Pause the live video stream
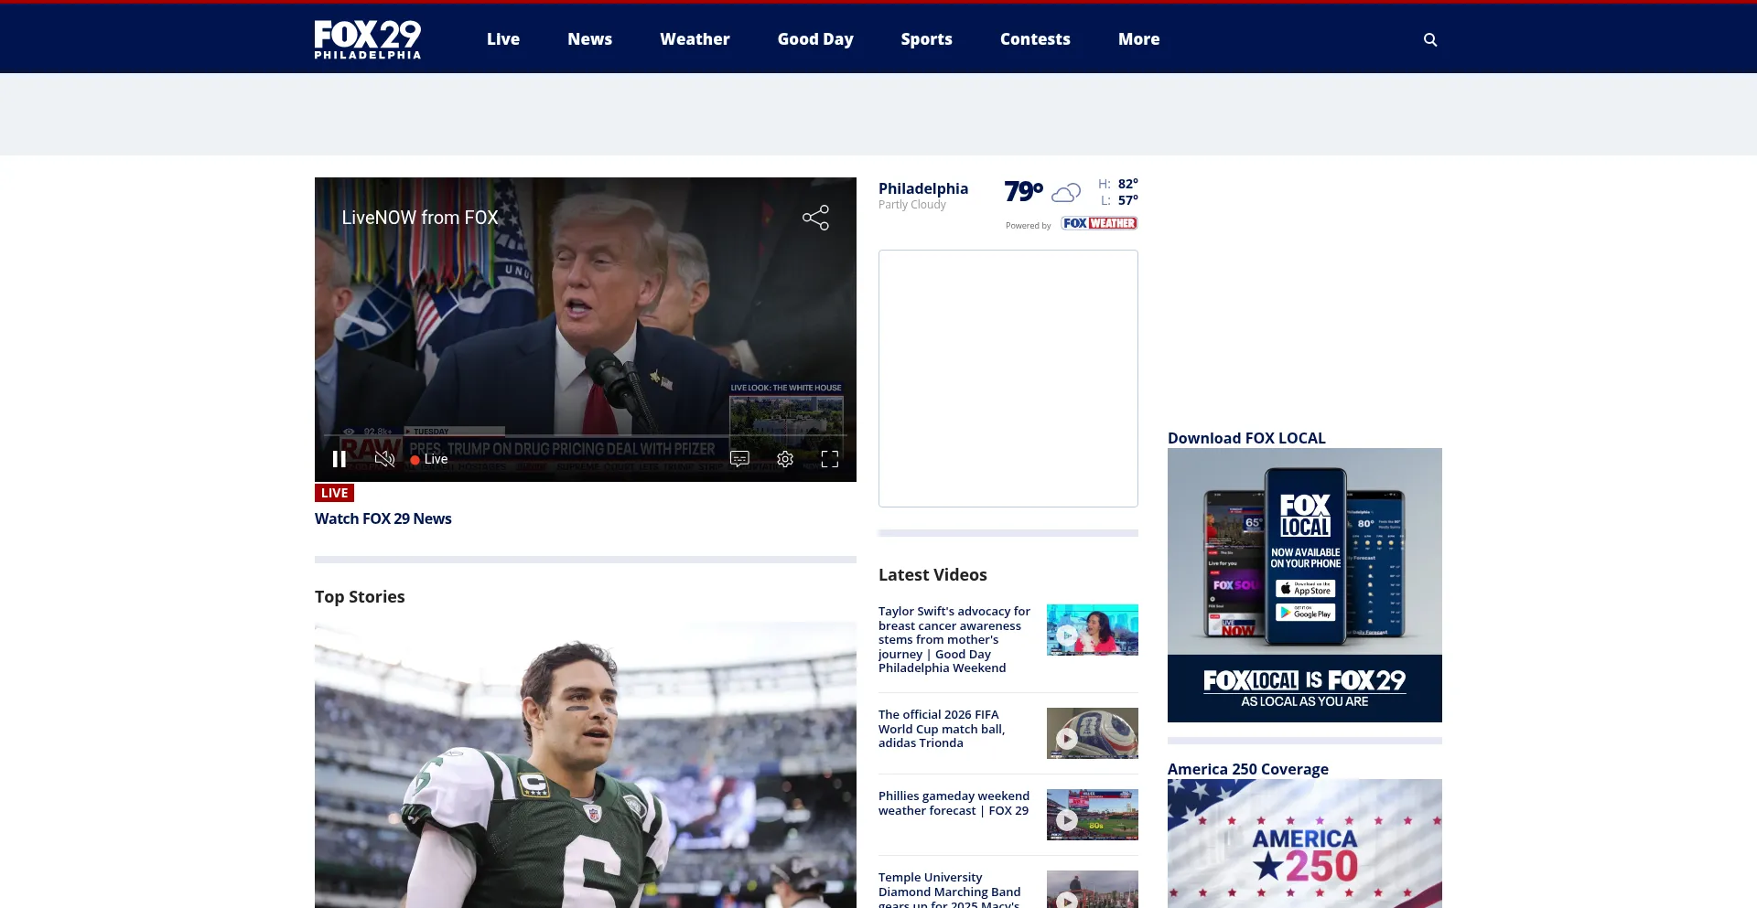This screenshot has height=908, width=1757. (339, 459)
